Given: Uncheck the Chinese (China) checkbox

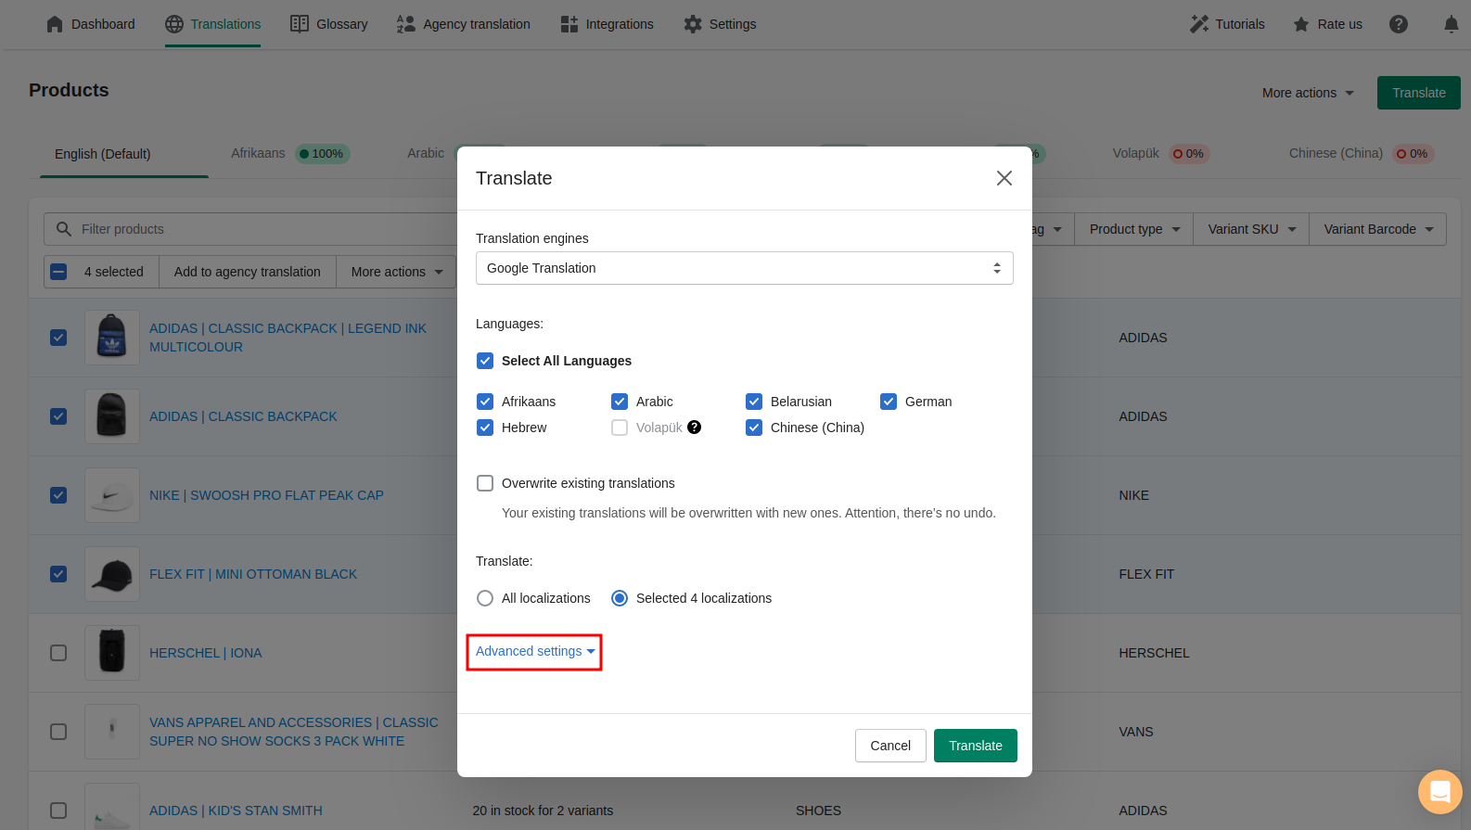Looking at the screenshot, I should pyautogui.click(x=754, y=428).
